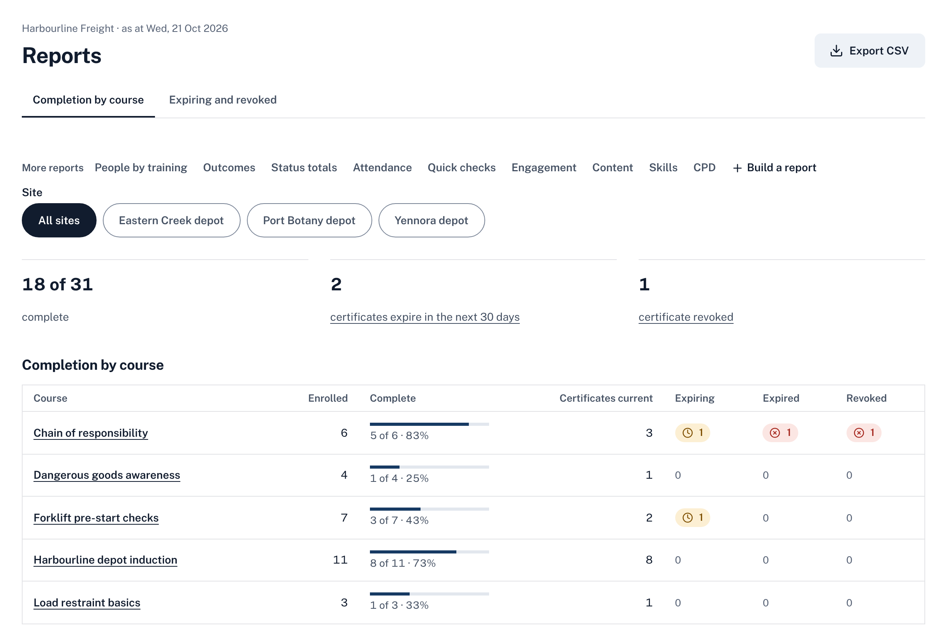Screen dimensions: 947x643
Task: Filter by Yennora depot
Action: pyautogui.click(x=431, y=220)
